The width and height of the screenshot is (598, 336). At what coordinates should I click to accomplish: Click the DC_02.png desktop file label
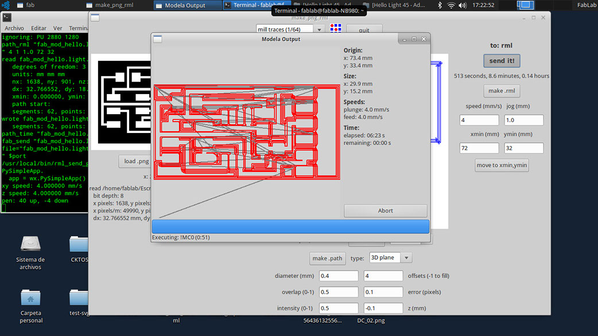[x=371, y=321]
